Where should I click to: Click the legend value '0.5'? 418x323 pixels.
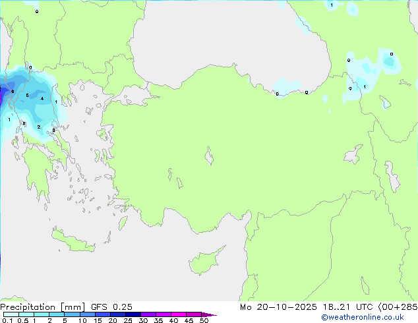pos(22,320)
